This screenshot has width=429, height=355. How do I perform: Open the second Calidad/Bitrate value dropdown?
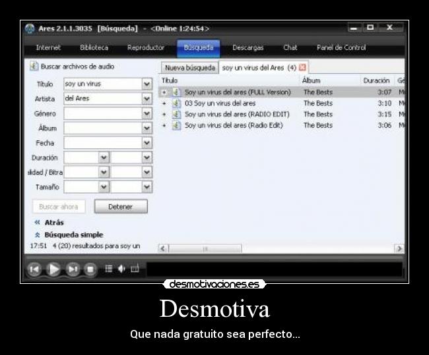pos(147,173)
